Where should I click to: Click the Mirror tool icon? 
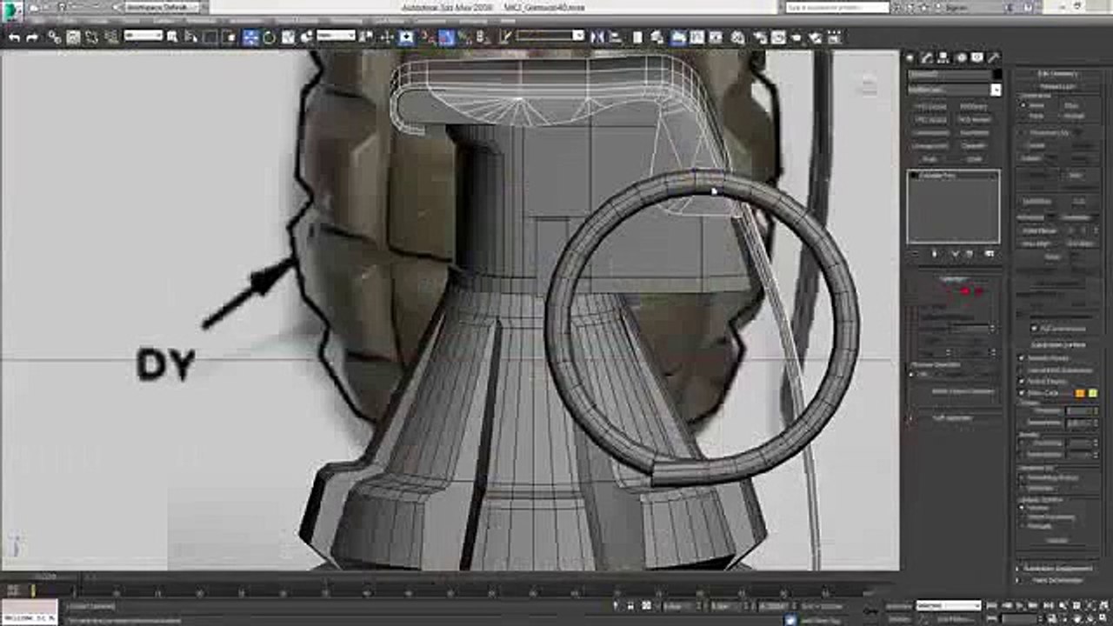tap(597, 37)
